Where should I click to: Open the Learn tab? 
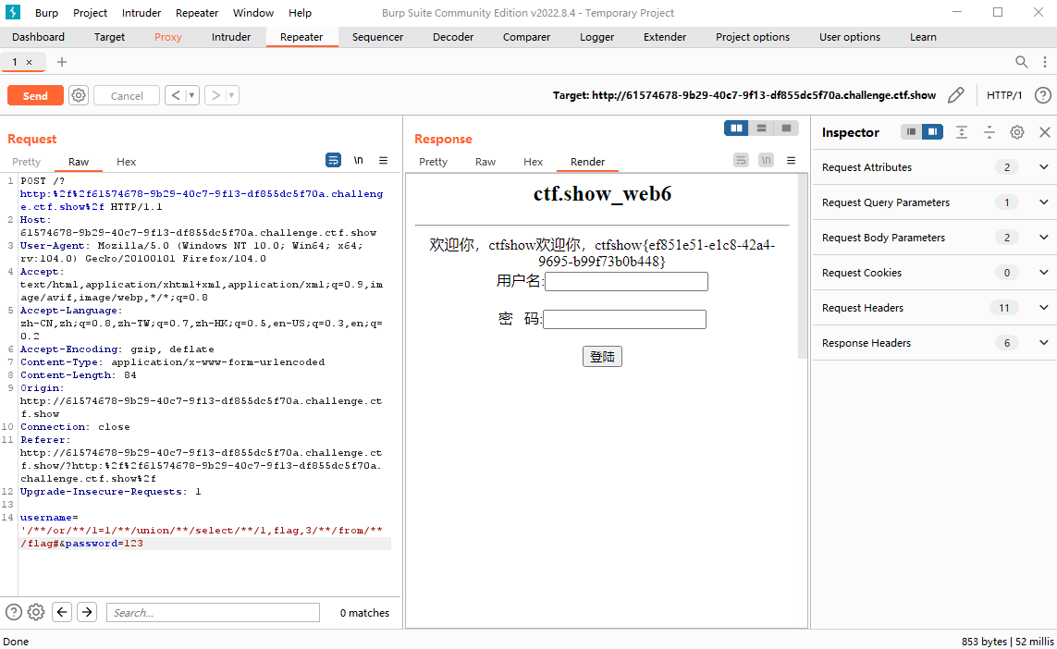coord(923,37)
